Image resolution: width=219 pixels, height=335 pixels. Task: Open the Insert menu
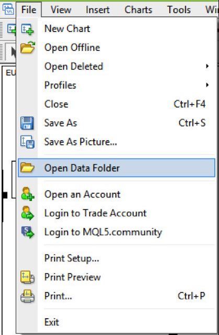coord(98,10)
